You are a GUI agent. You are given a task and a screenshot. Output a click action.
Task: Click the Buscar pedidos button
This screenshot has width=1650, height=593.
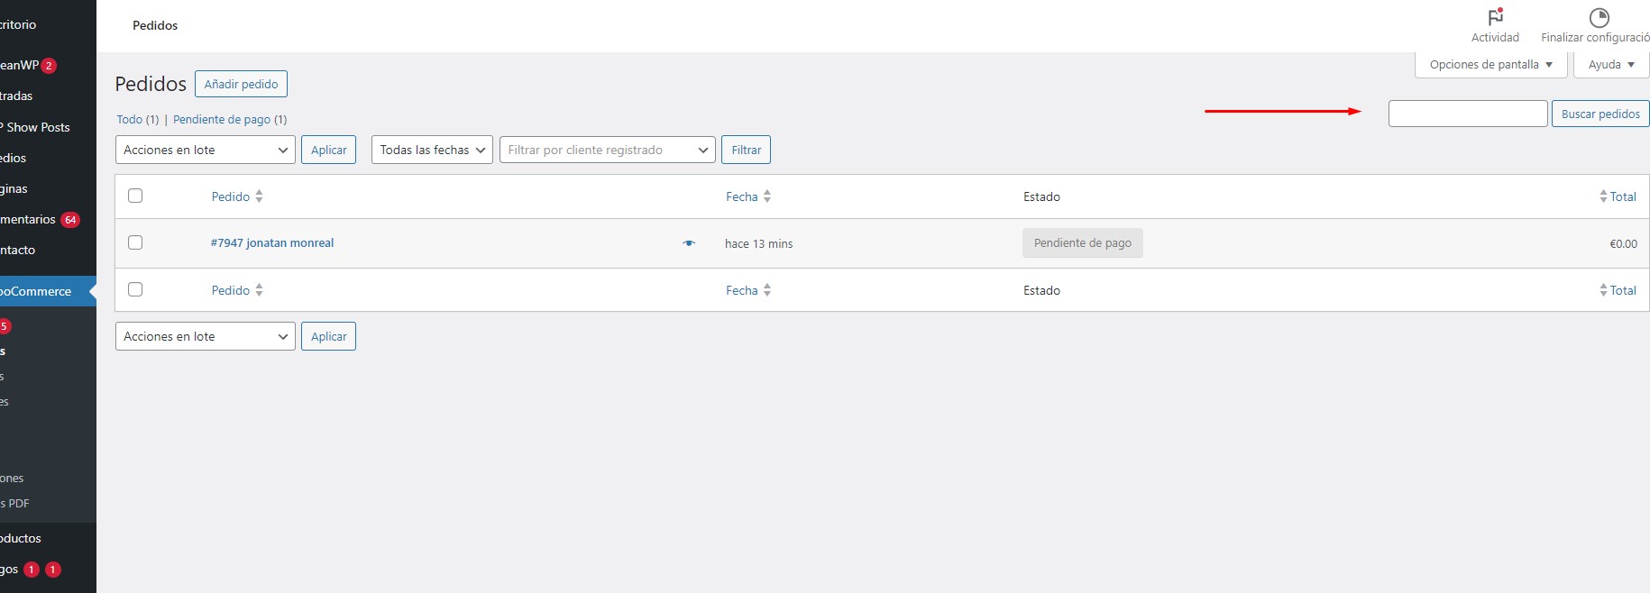[1600, 114]
